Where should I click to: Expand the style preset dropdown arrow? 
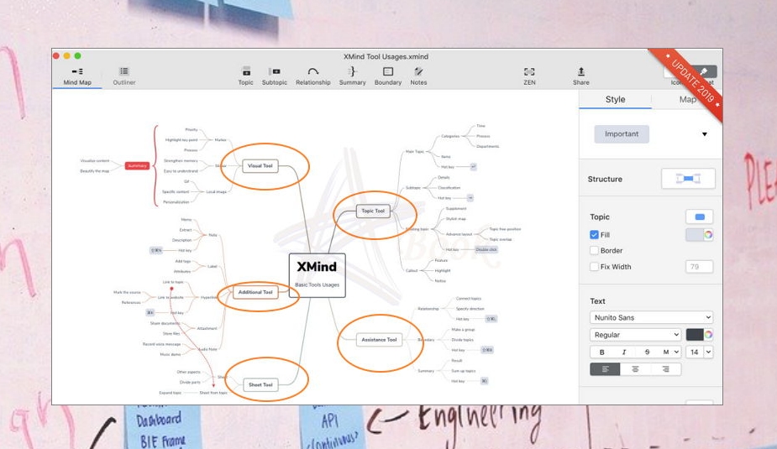pyautogui.click(x=704, y=134)
